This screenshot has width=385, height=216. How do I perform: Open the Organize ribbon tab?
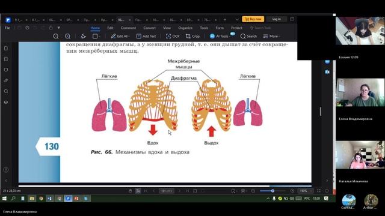(x=185, y=28)
